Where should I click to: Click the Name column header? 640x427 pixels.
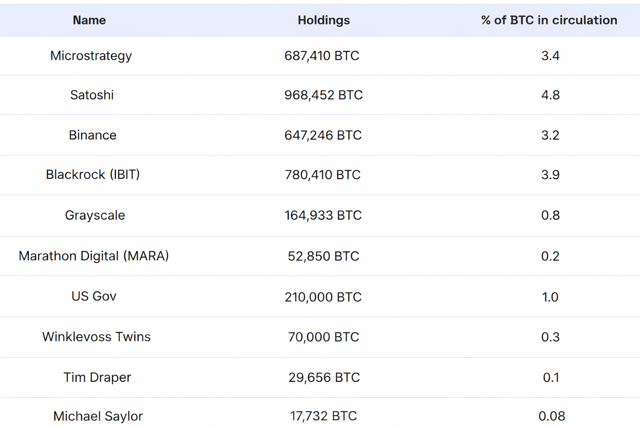(x=89, y=20)
